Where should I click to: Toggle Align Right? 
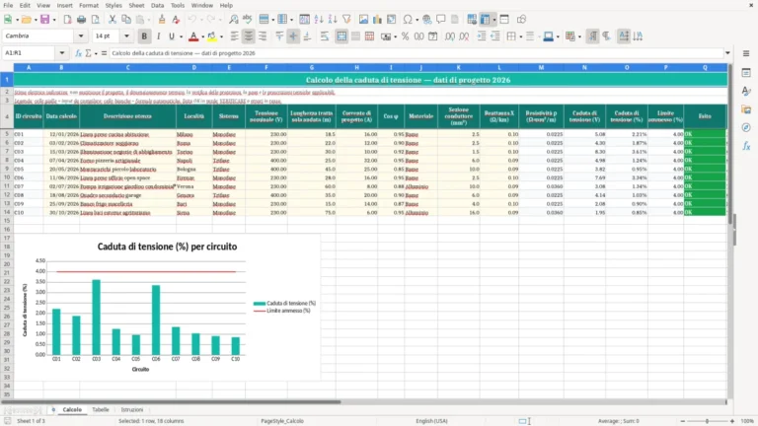coord(263,36)
